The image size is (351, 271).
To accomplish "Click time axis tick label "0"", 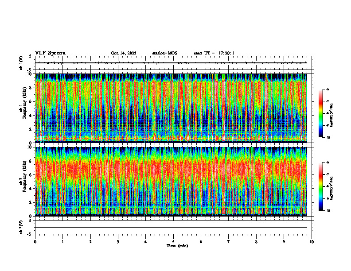I will [x=35, y=242].
